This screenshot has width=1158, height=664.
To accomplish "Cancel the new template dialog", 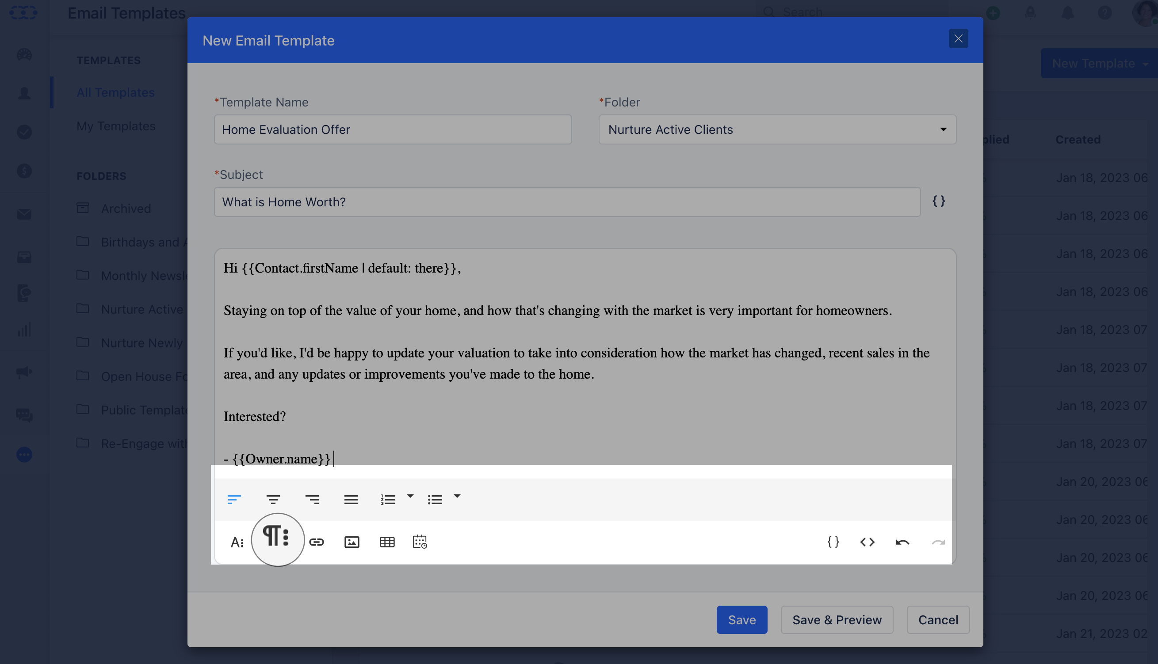I will [938, 620].
